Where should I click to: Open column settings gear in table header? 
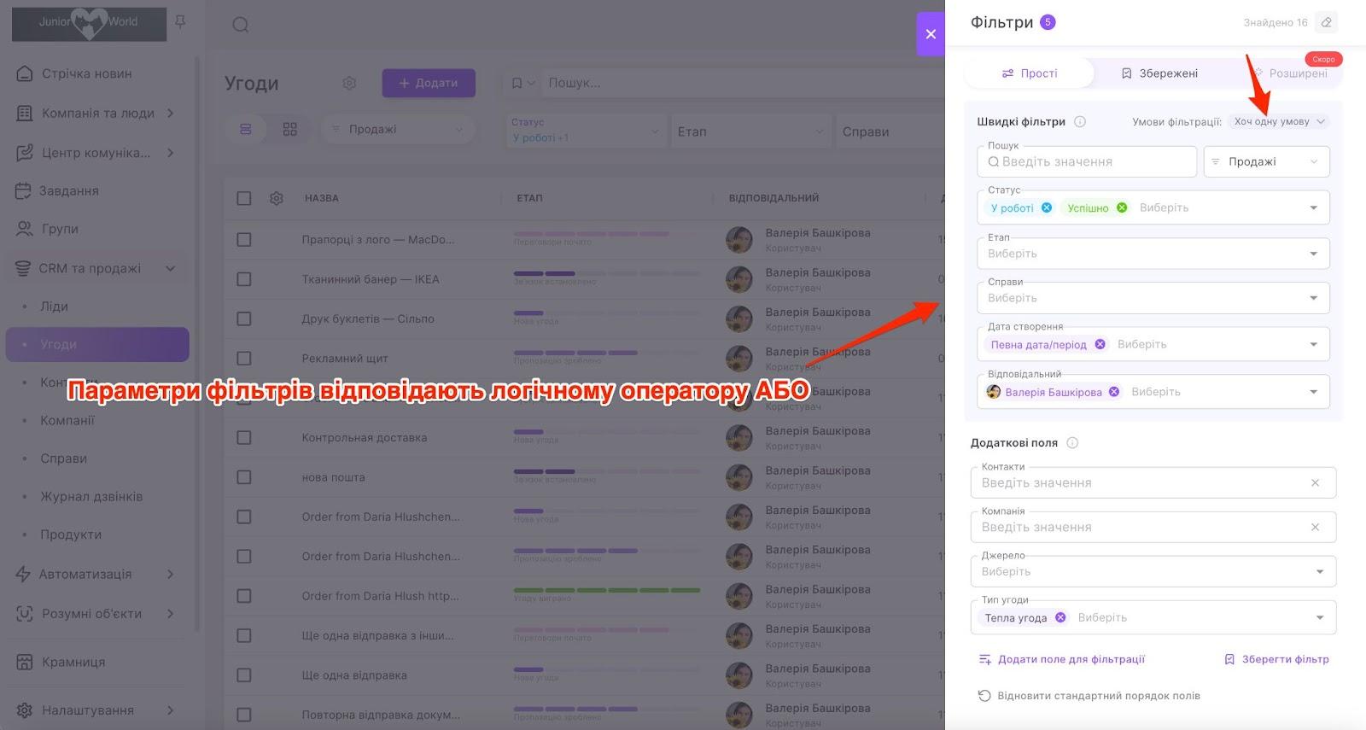(277, 198)
